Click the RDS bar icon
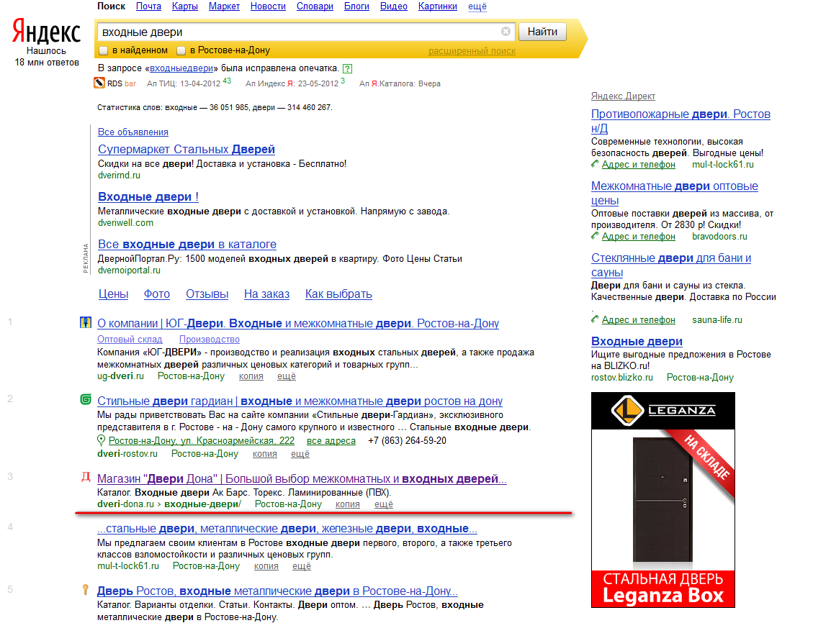The width and height of the screenshot is (813, 623). click(99, 83)
